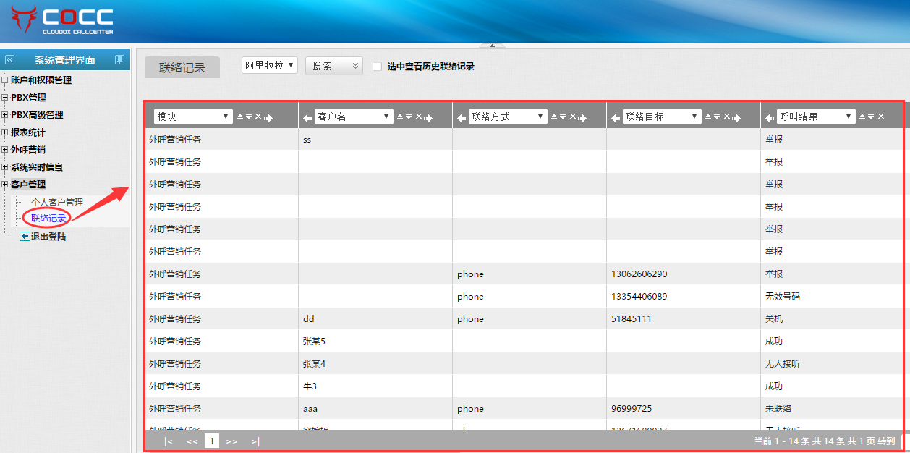Sort 联络方式 column ascending

click(554, 117)
